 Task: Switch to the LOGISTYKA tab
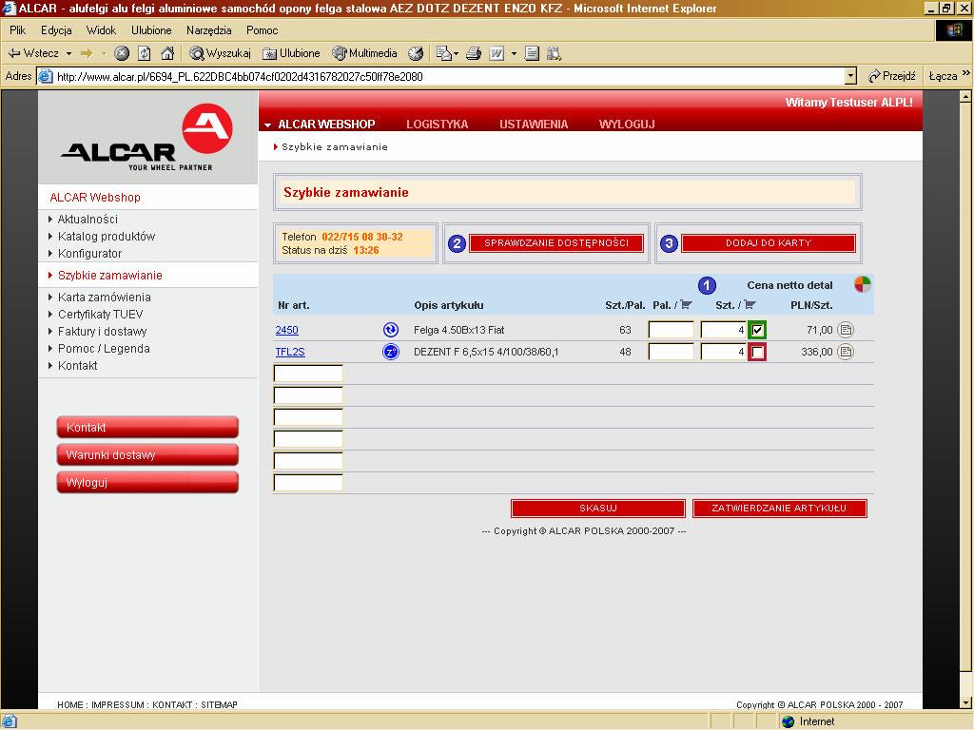(438, 125)
